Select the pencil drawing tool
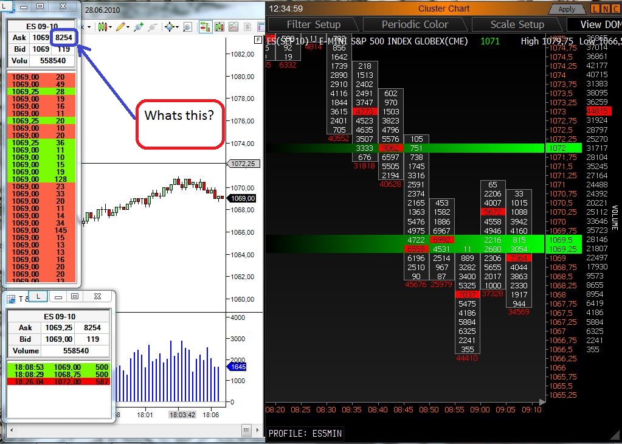This screenshot has height=444, width=622. pos(120,27)
